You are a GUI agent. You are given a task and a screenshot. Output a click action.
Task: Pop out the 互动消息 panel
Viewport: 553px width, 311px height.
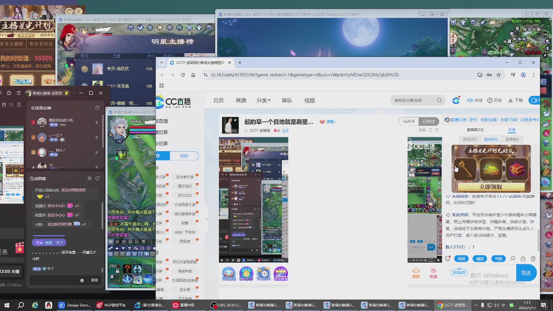(97, 178)
